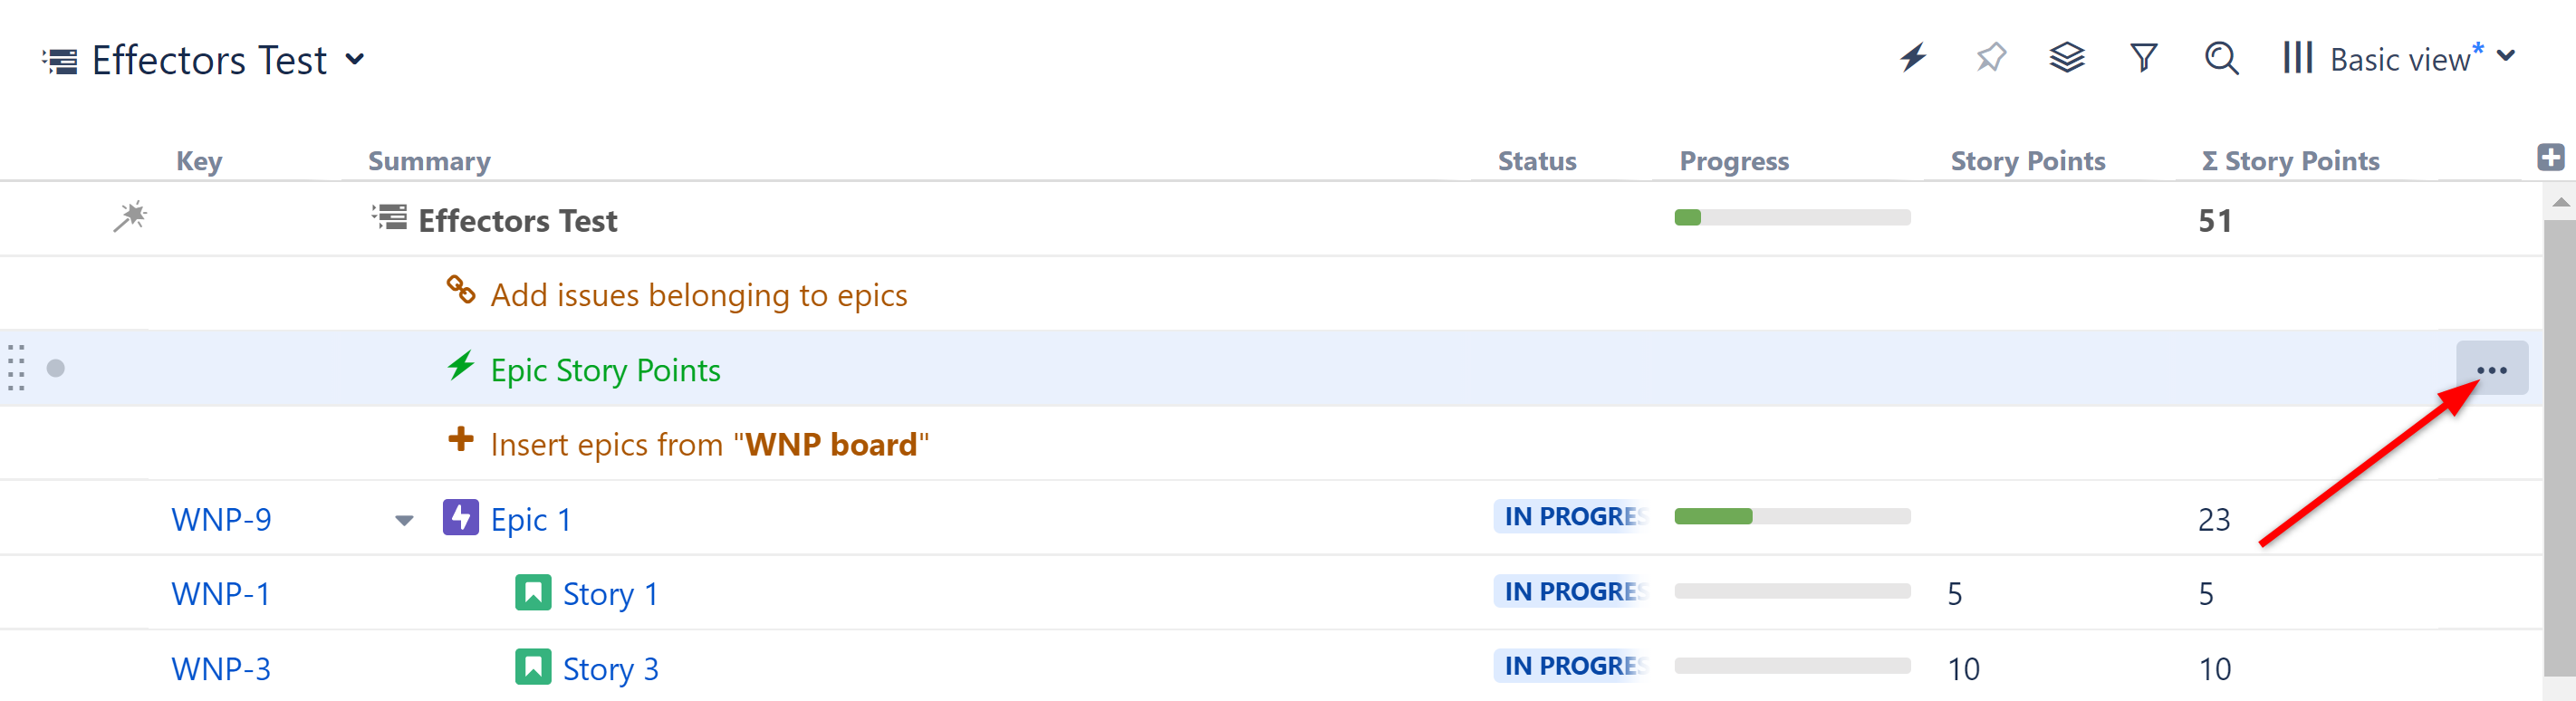
Task: Add a column with the plus icon
Action: 2550,158
